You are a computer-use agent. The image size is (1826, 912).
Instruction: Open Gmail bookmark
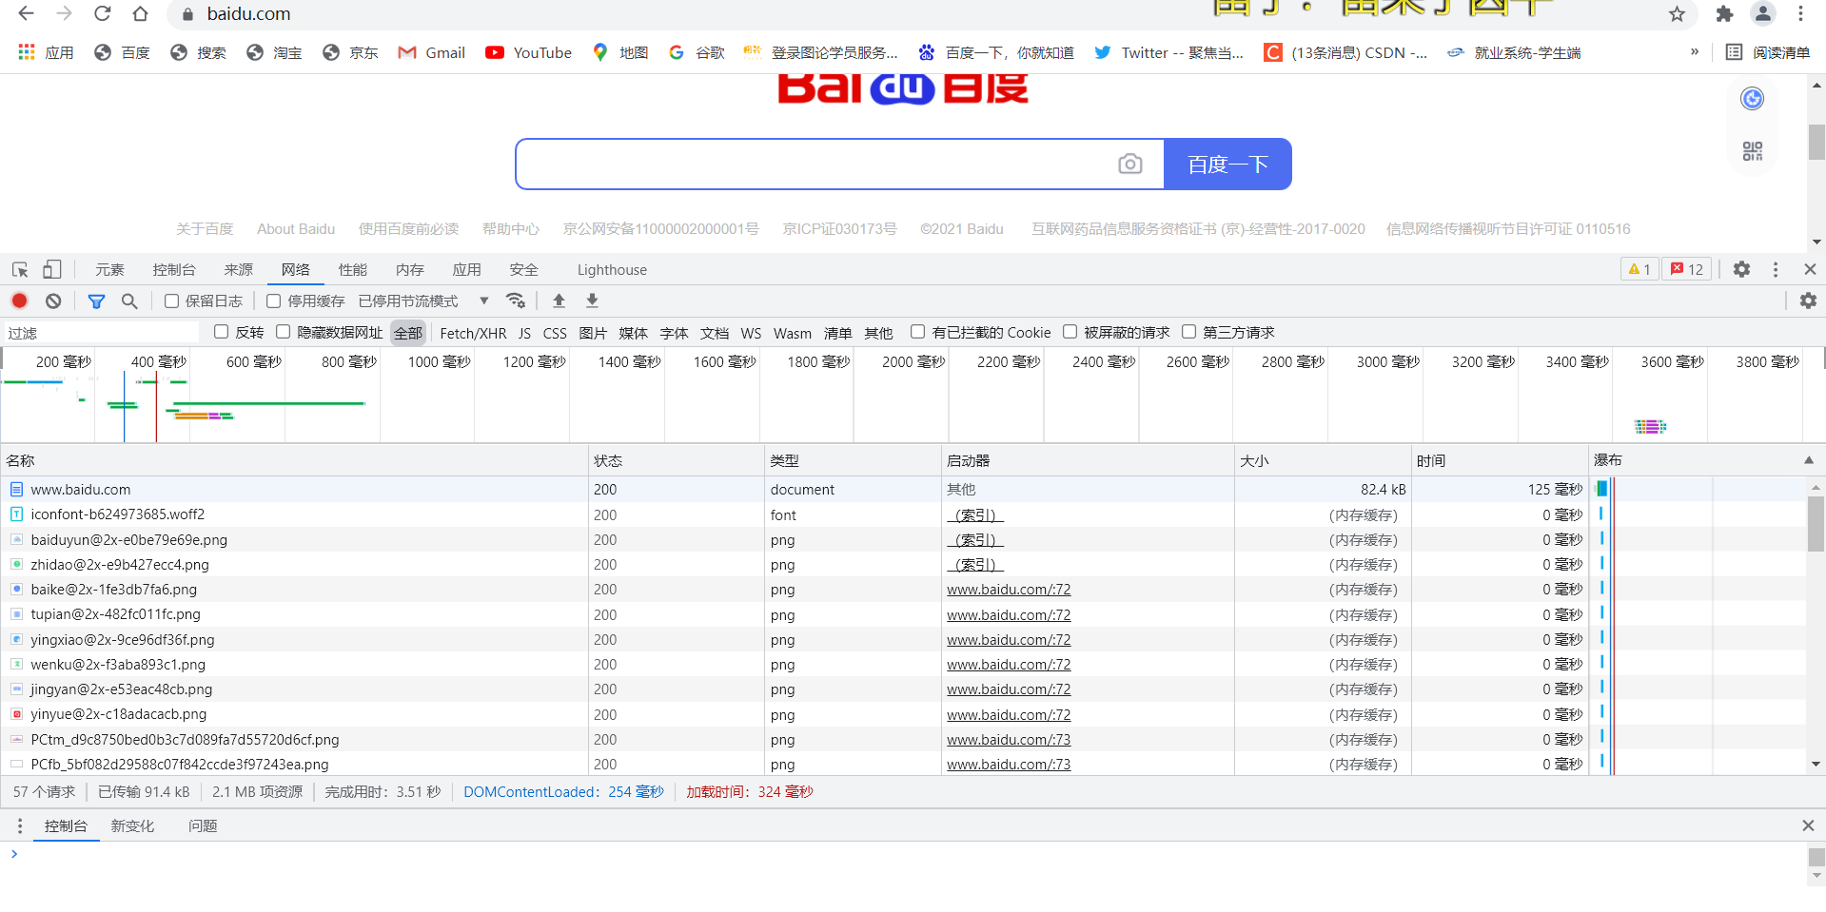pos(432,52)
